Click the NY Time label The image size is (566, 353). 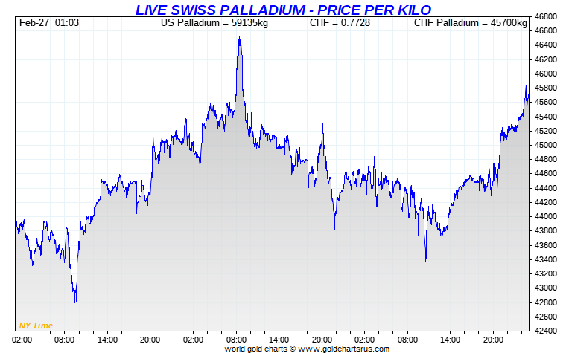pyautogui.click(x=36, y=326)
